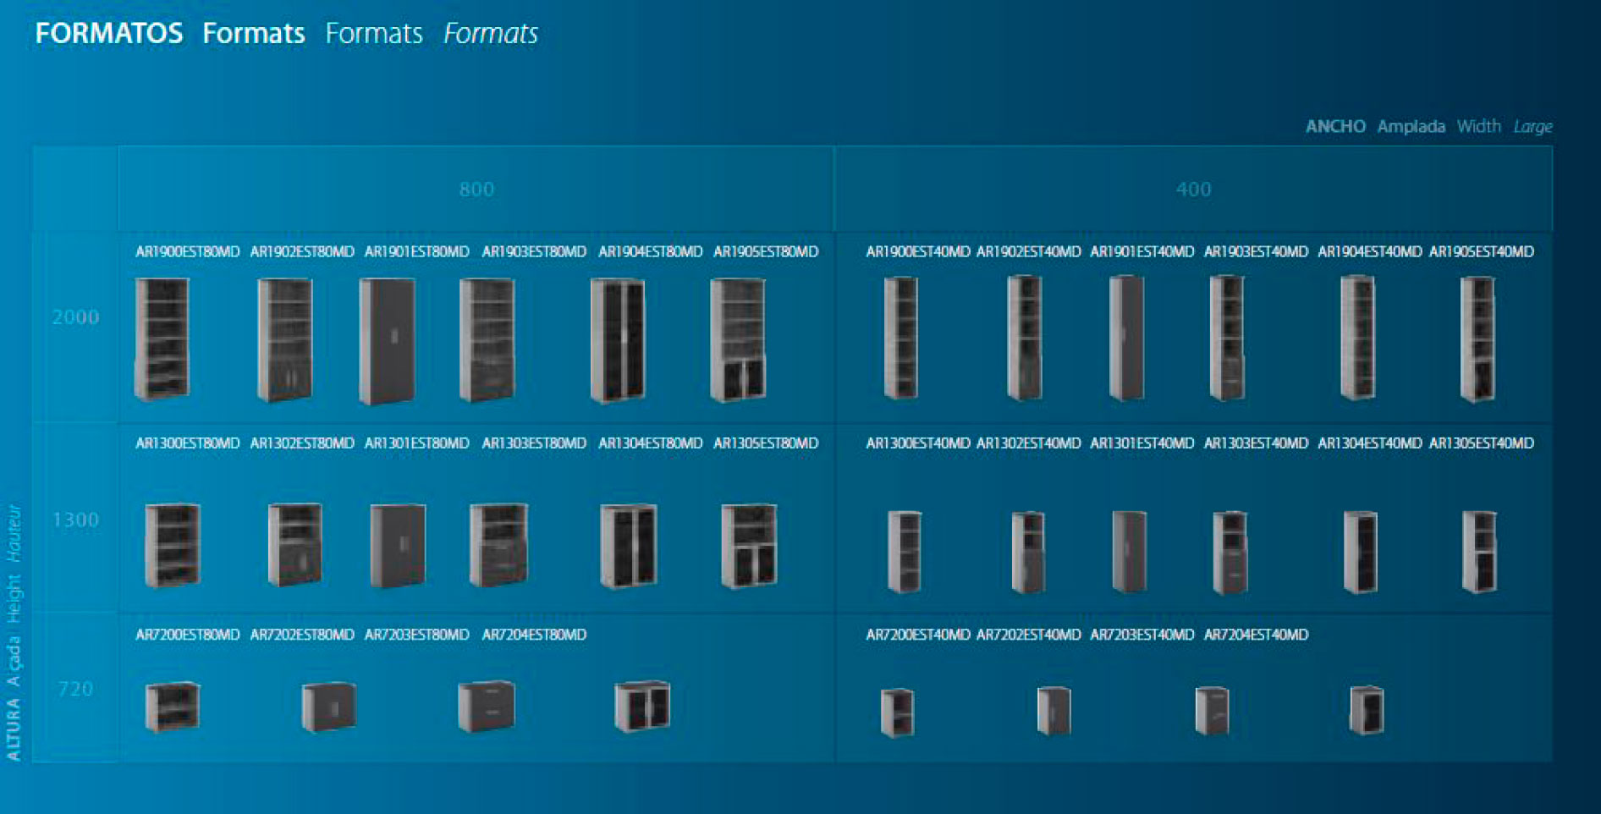1601x814 pixels.
Task: Pick the AR1305EST80MD cabinet image
Action: pyautogui.click(x=749, y=546)
